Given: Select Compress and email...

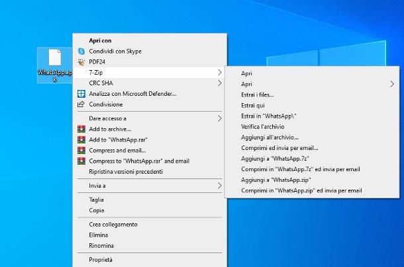Looking at the screenshot, I should (150, 150).
